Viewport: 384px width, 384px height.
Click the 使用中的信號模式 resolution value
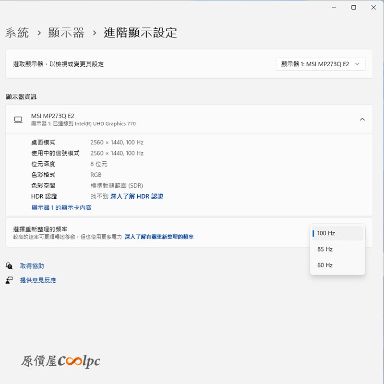117,153
